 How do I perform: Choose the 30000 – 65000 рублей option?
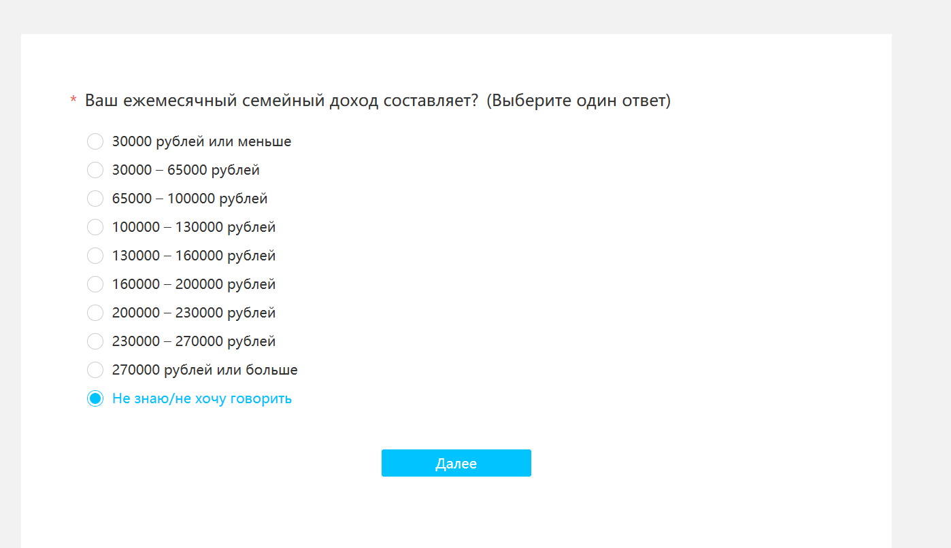[x=95, y=170]
